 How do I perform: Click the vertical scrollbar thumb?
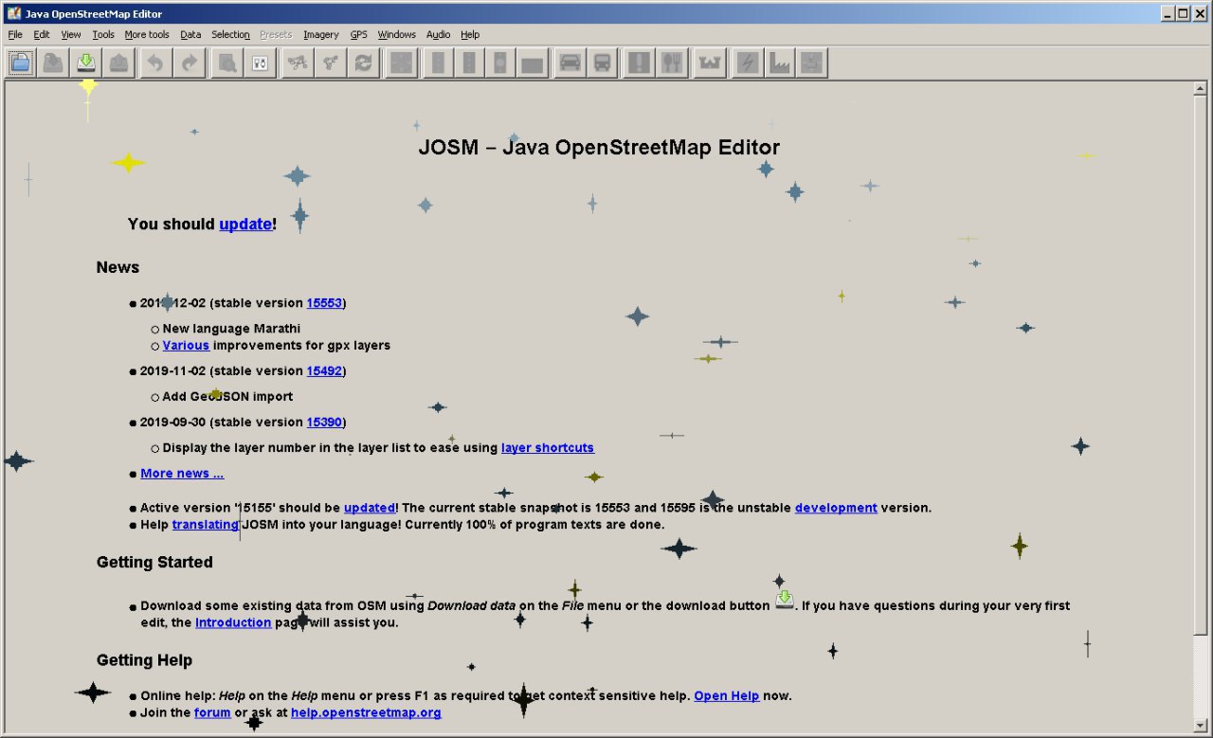pyautogui.click(x=1201, y=365)
